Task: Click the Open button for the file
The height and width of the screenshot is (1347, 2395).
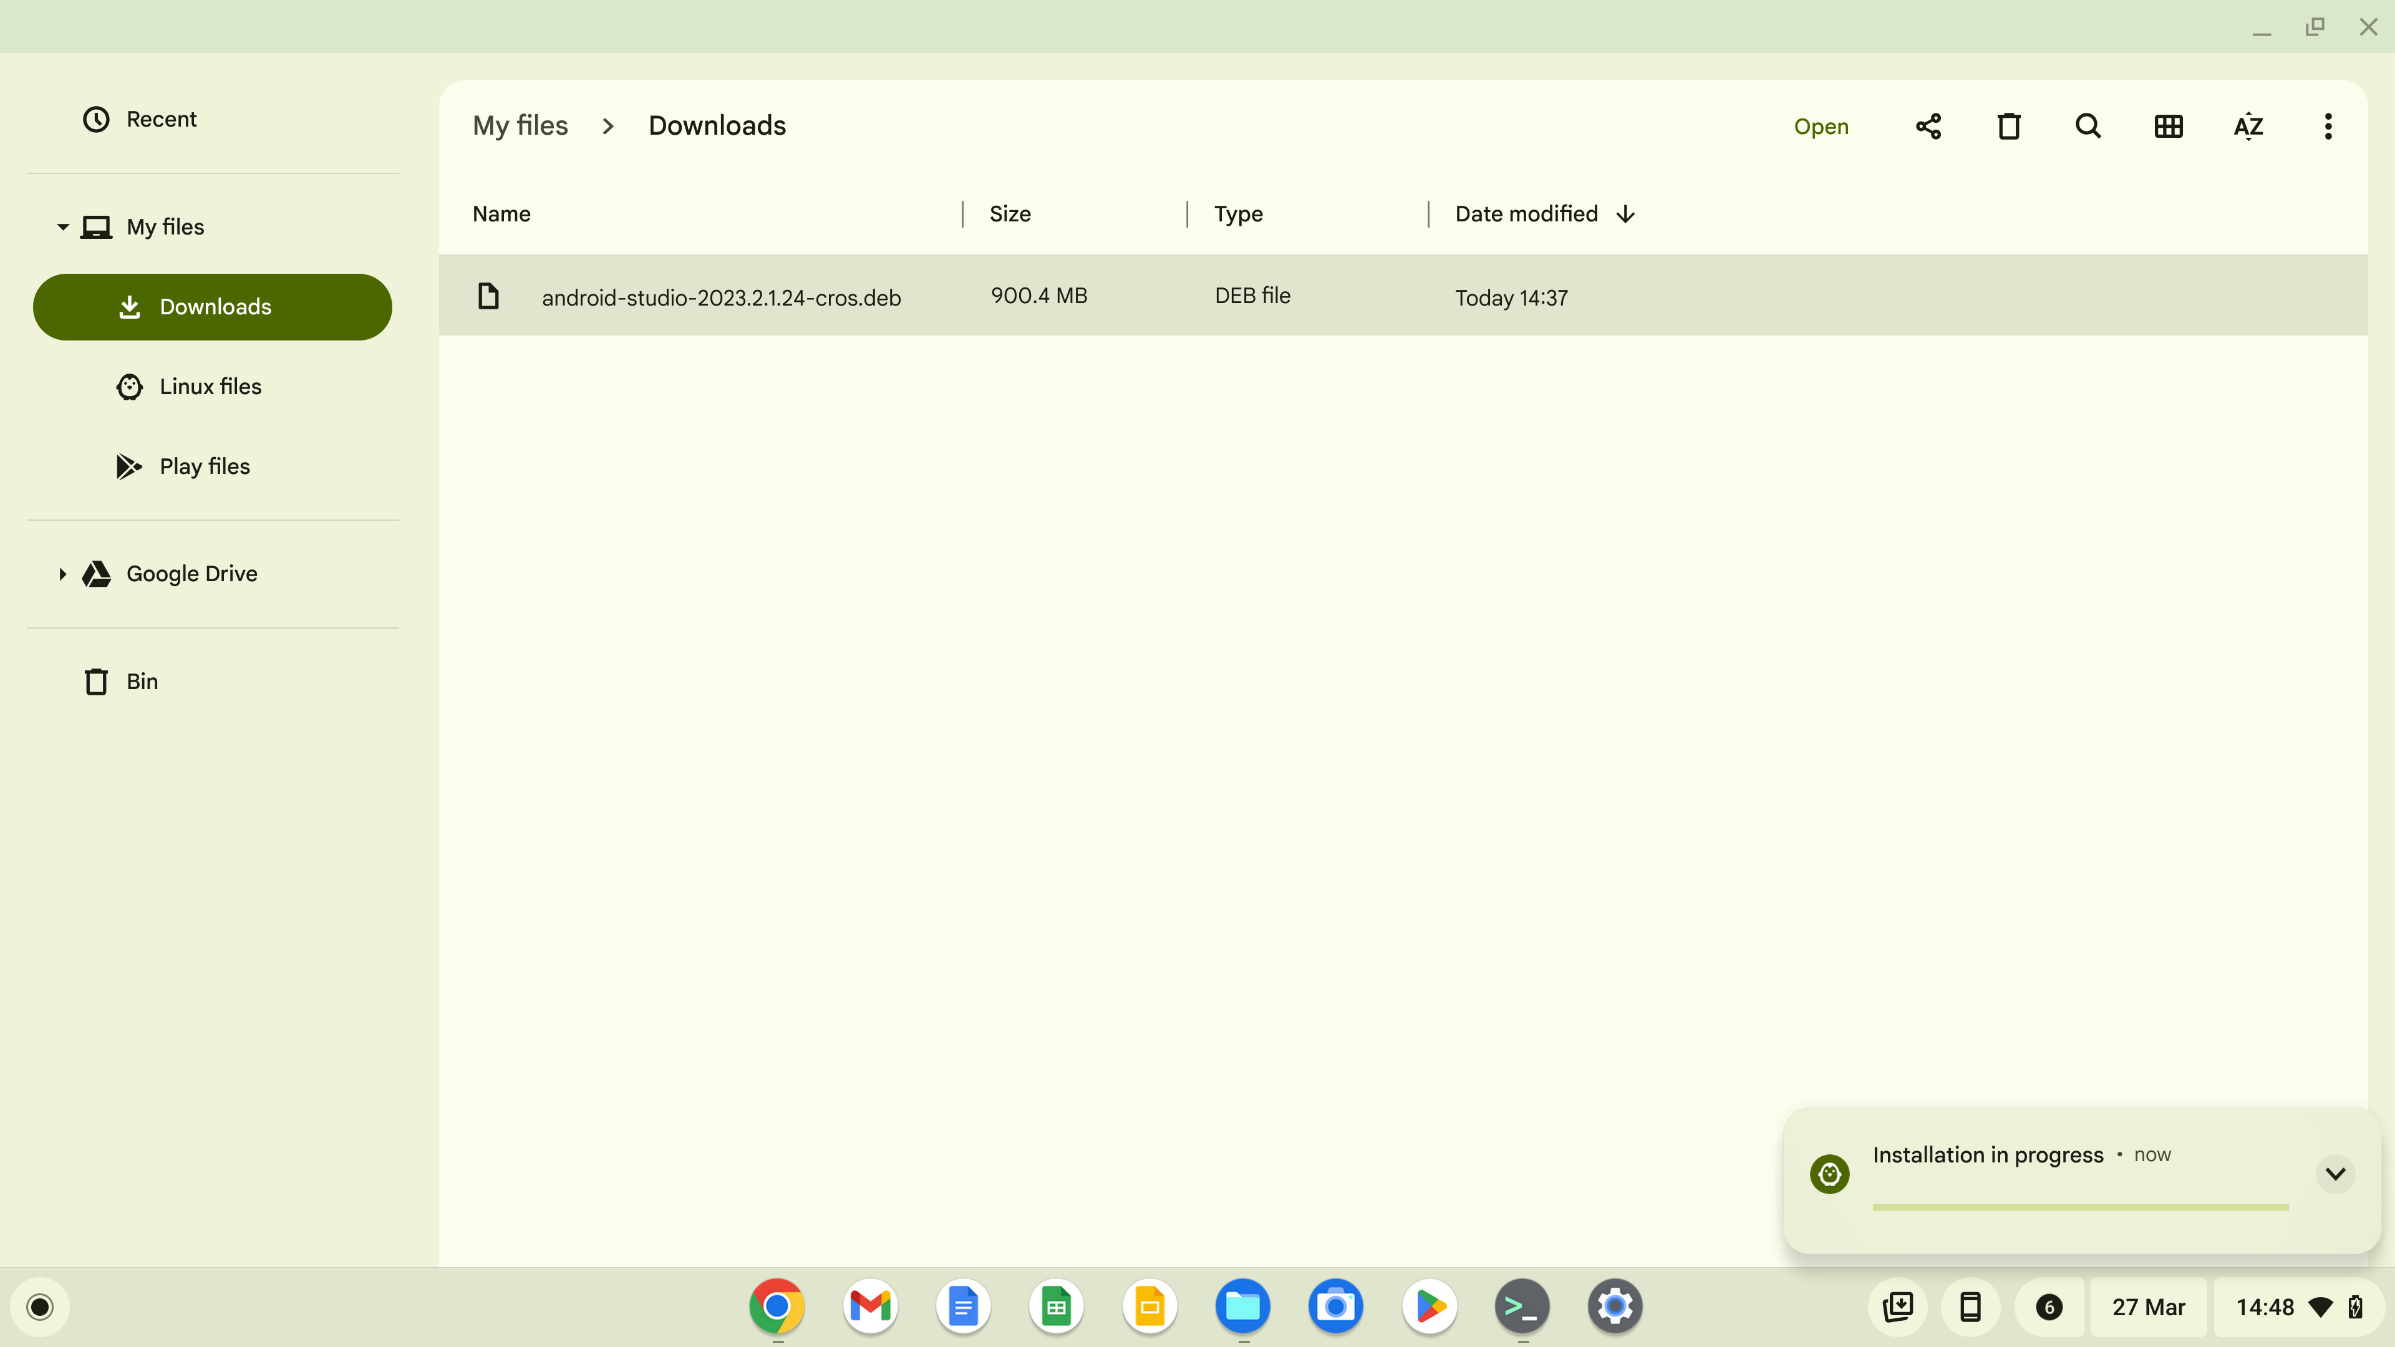Action: pyautogui.click(x=1821, y=127)
